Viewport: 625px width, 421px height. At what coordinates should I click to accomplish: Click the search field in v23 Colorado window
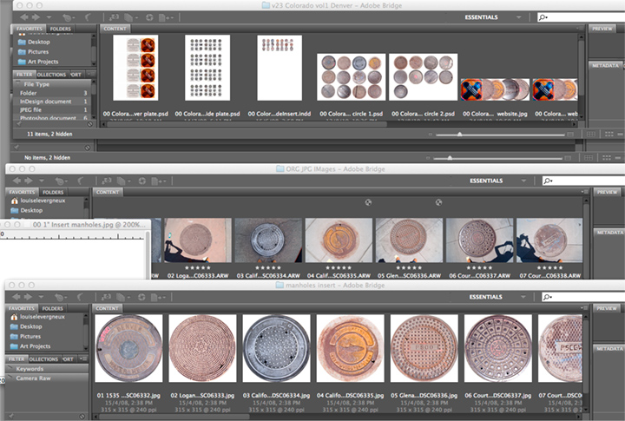(582, 17)
